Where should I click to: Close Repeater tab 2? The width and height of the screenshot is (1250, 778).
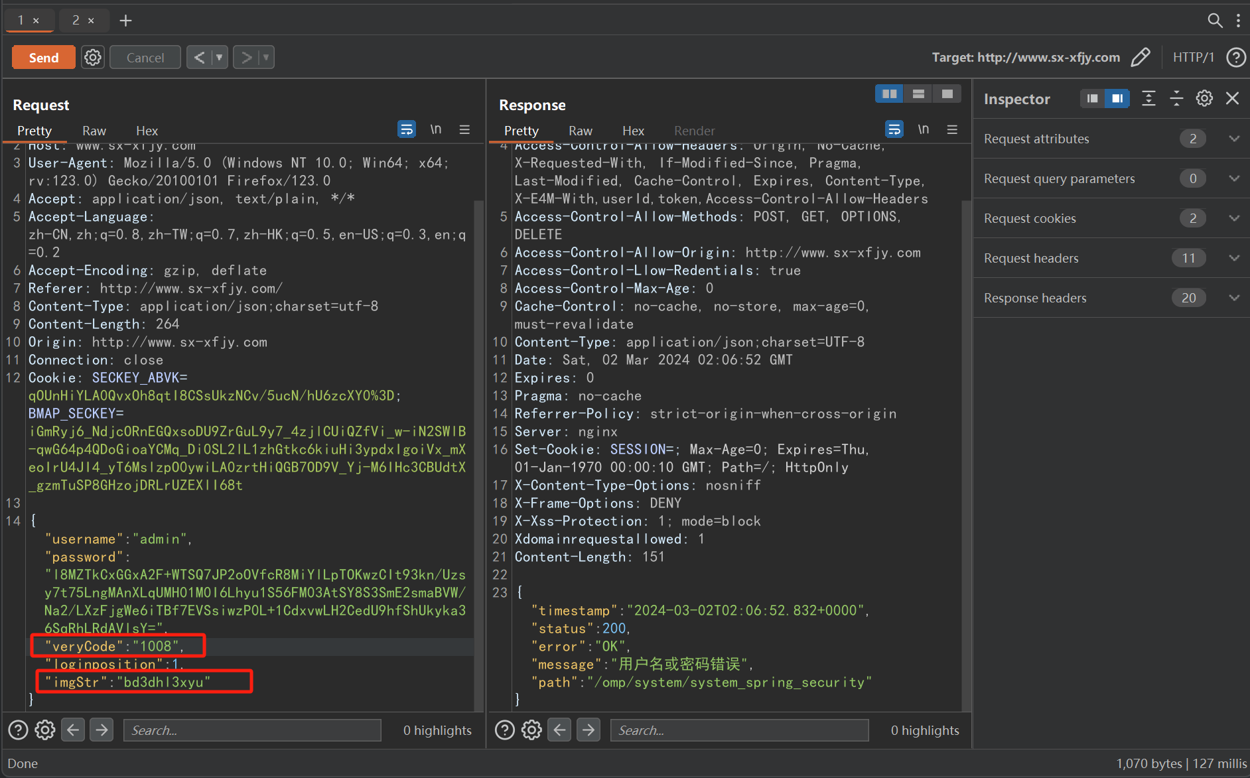pyautogui.click(x=92, y=21)
